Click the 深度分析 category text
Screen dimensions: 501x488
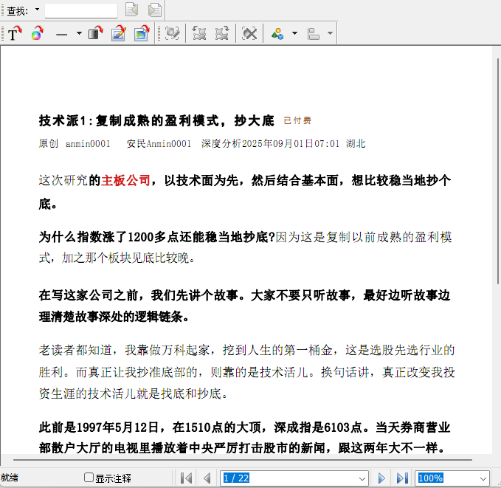point(221,143)
